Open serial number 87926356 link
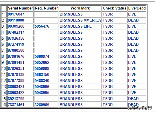 [x=16, y=39]
